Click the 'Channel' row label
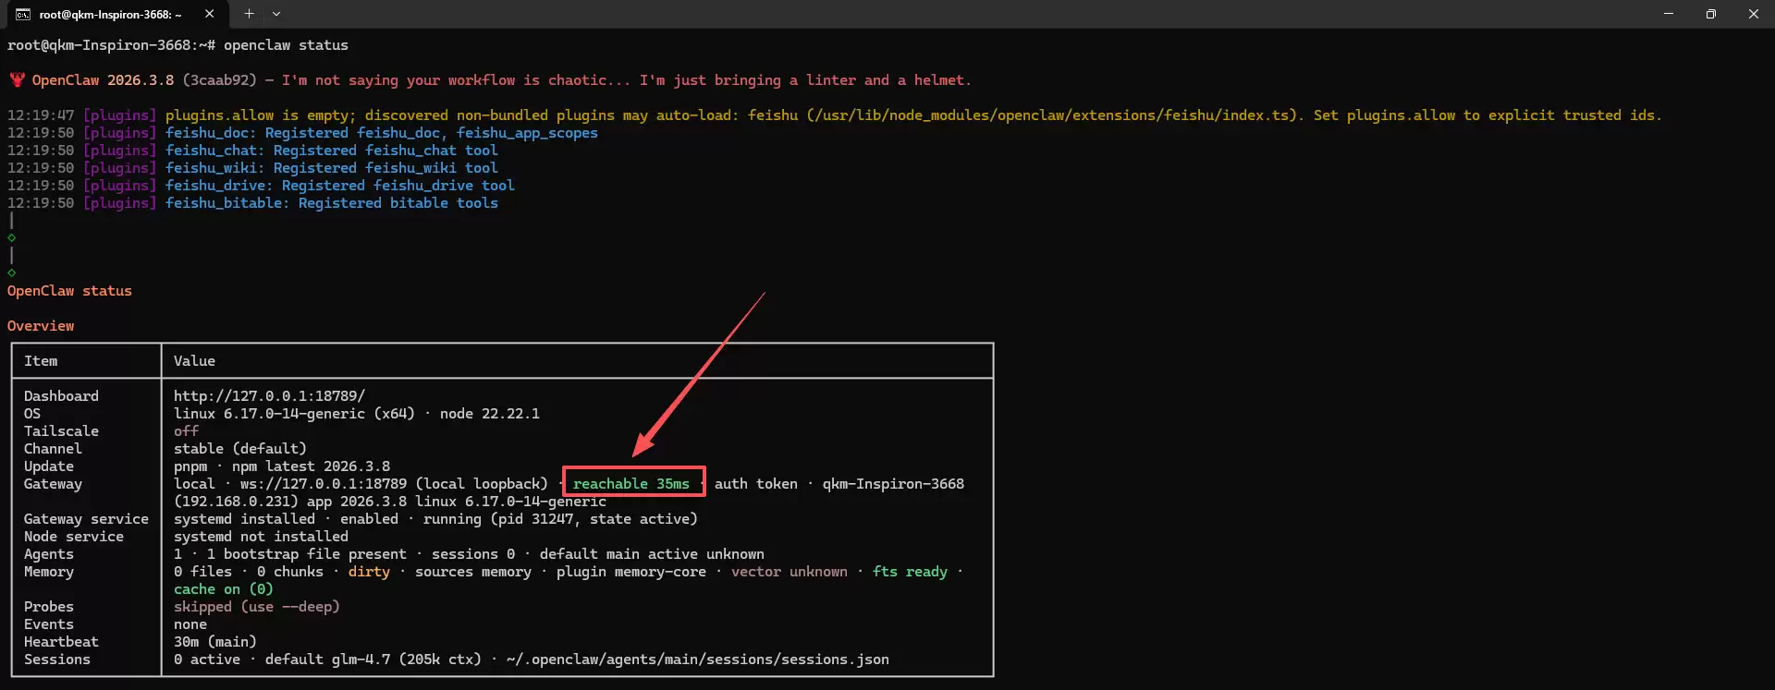This screenshot has height=690, width=1775. [x=53, y=449]
